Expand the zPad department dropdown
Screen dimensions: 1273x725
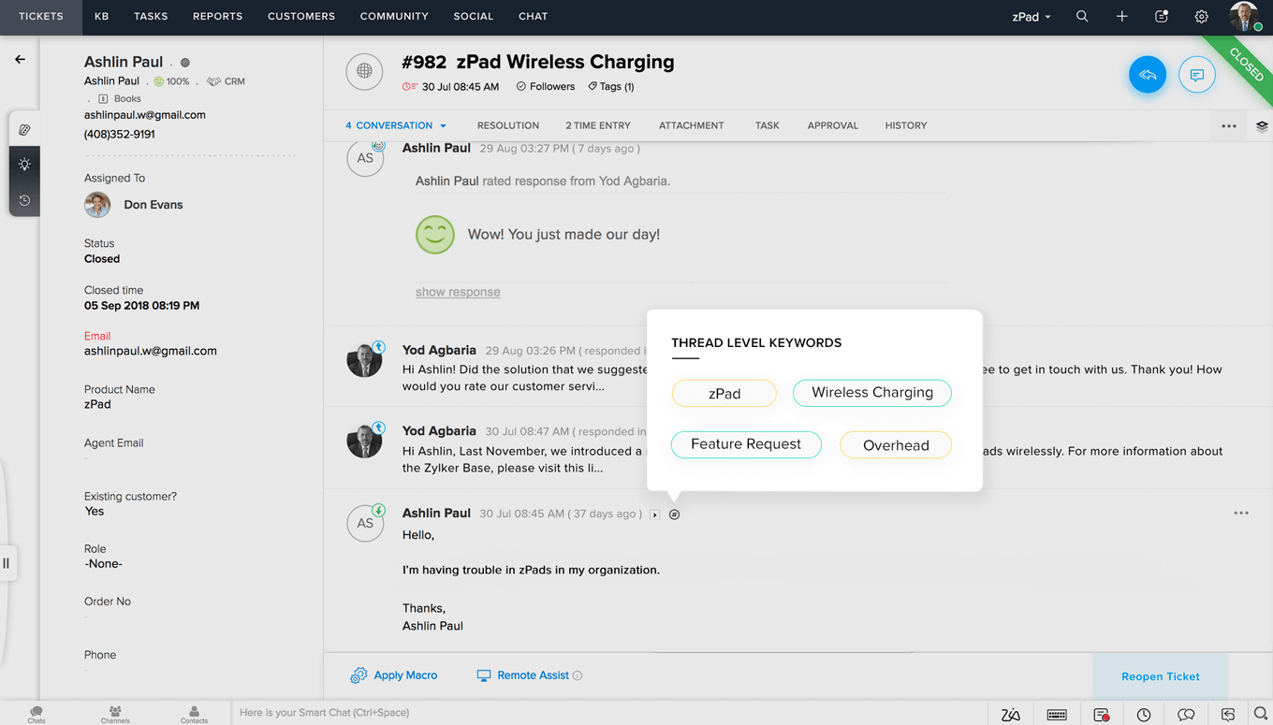coord(1032,17)
